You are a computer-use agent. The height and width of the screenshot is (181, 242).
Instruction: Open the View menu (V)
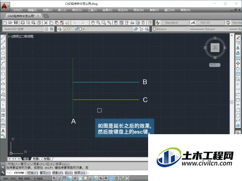47,10
